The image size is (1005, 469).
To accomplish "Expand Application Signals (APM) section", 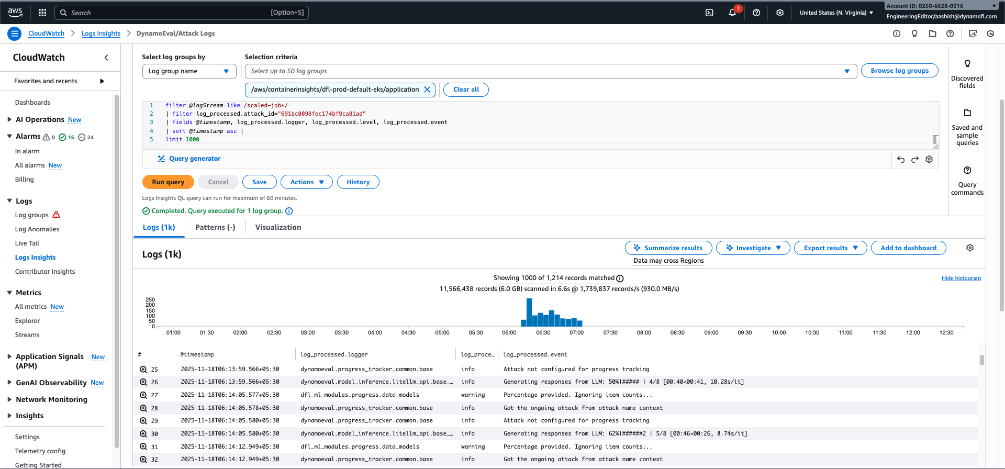I will click(x=9, y=356).
